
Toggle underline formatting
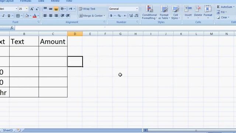[9, 16]
